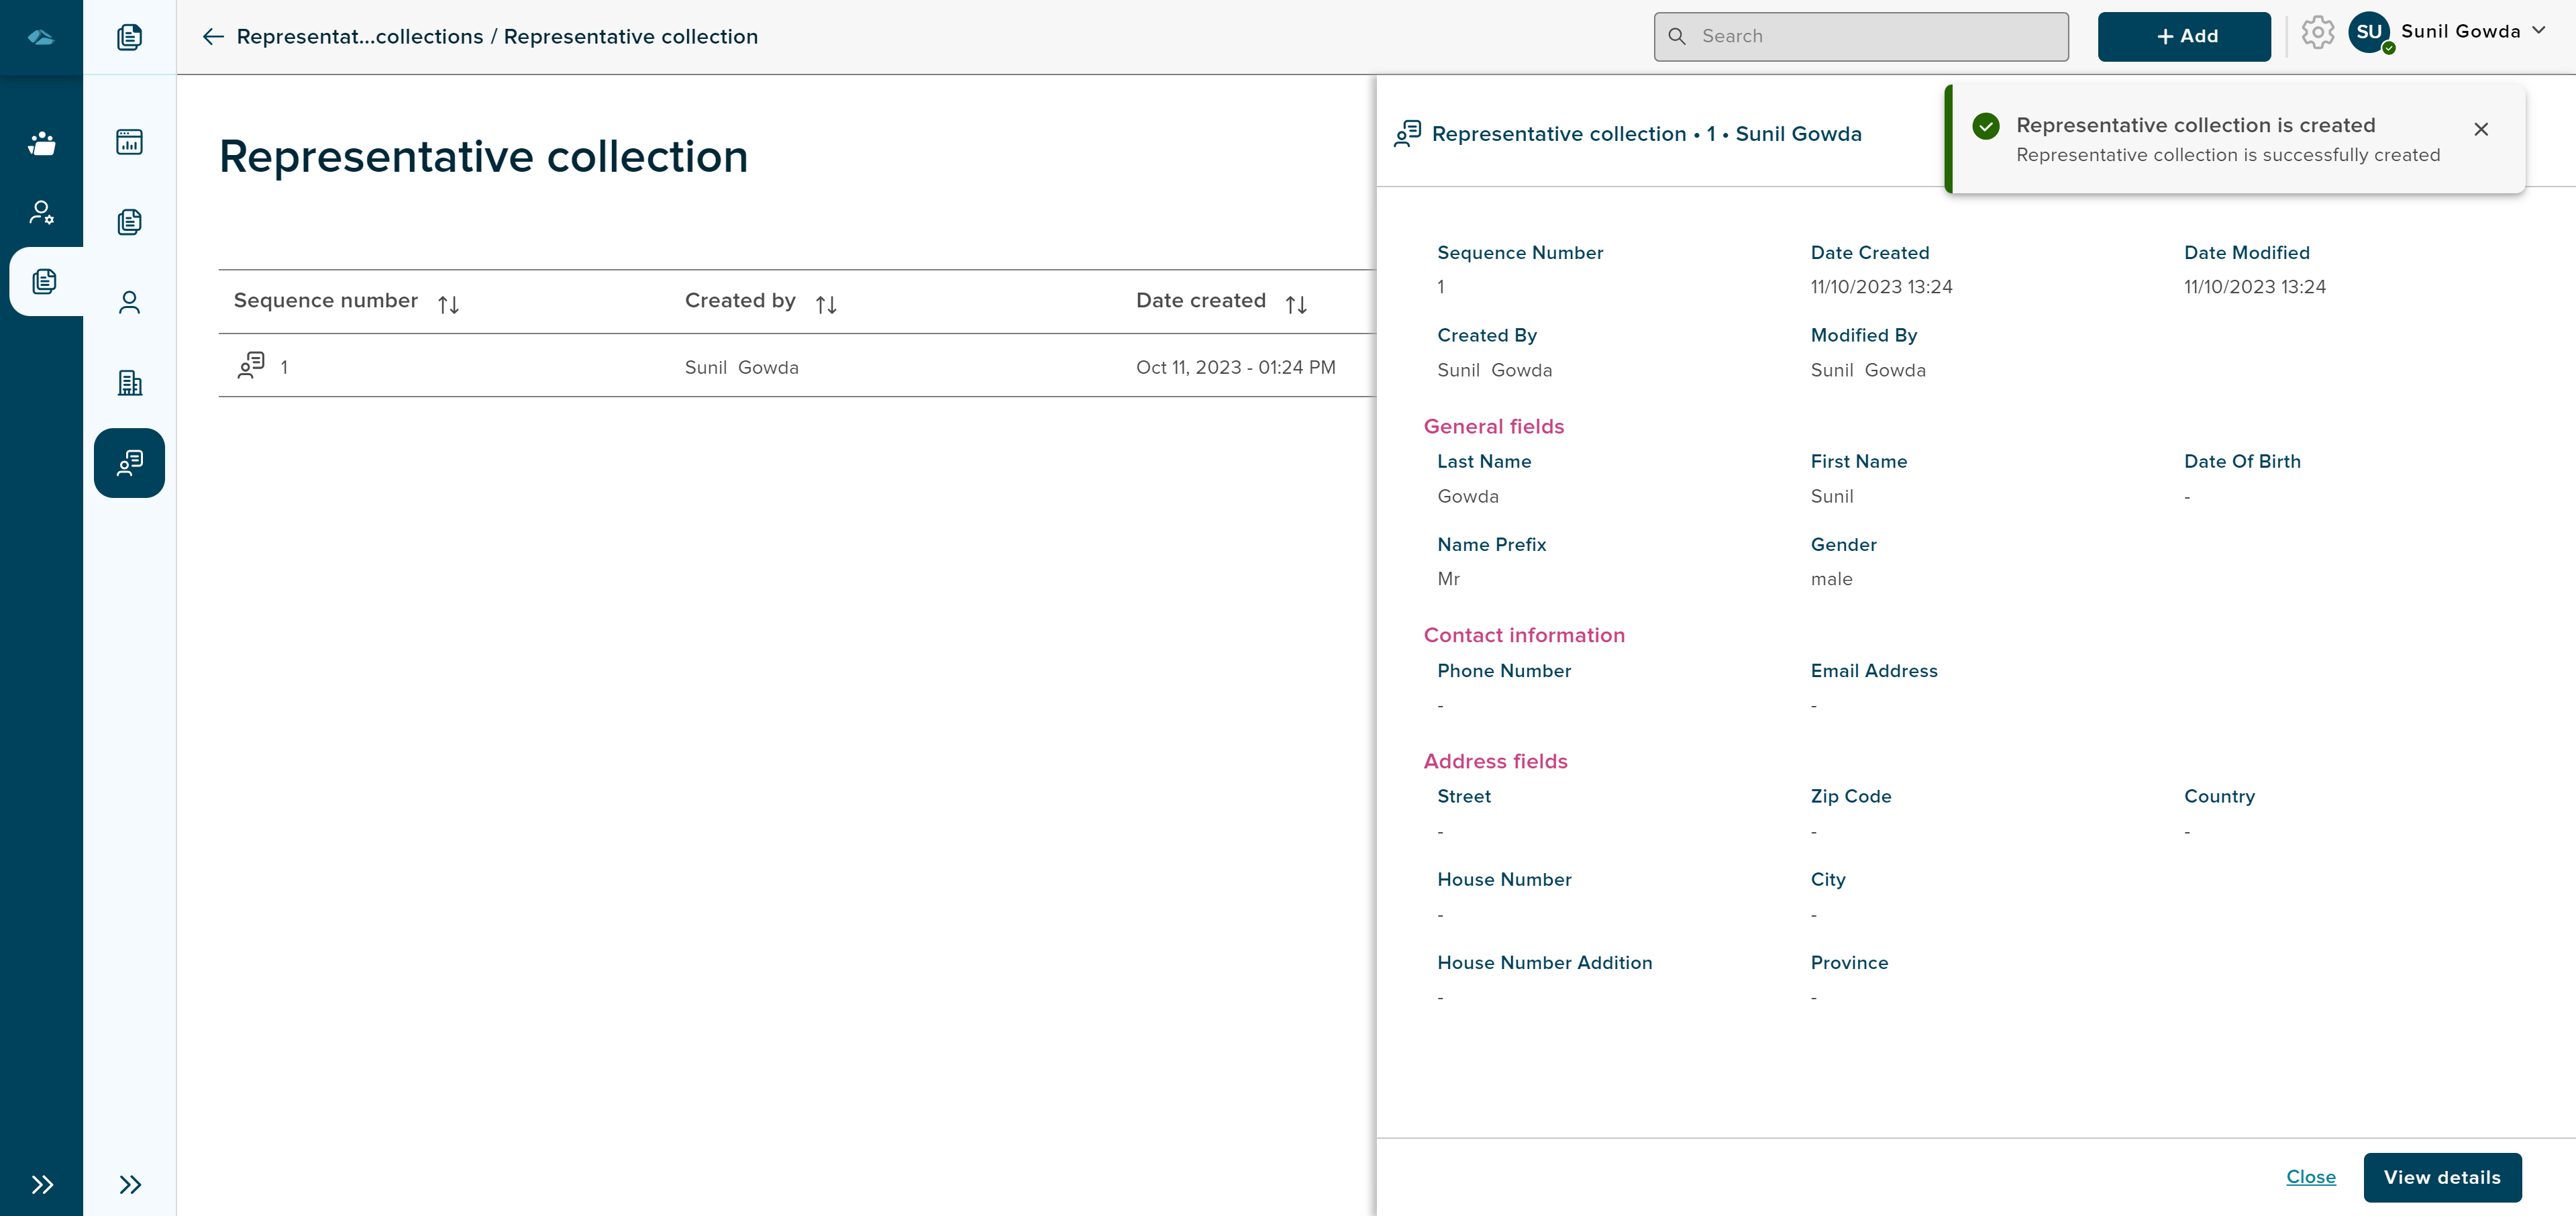Go back using the breadcrumb arrow

click(x=212, y=37)
